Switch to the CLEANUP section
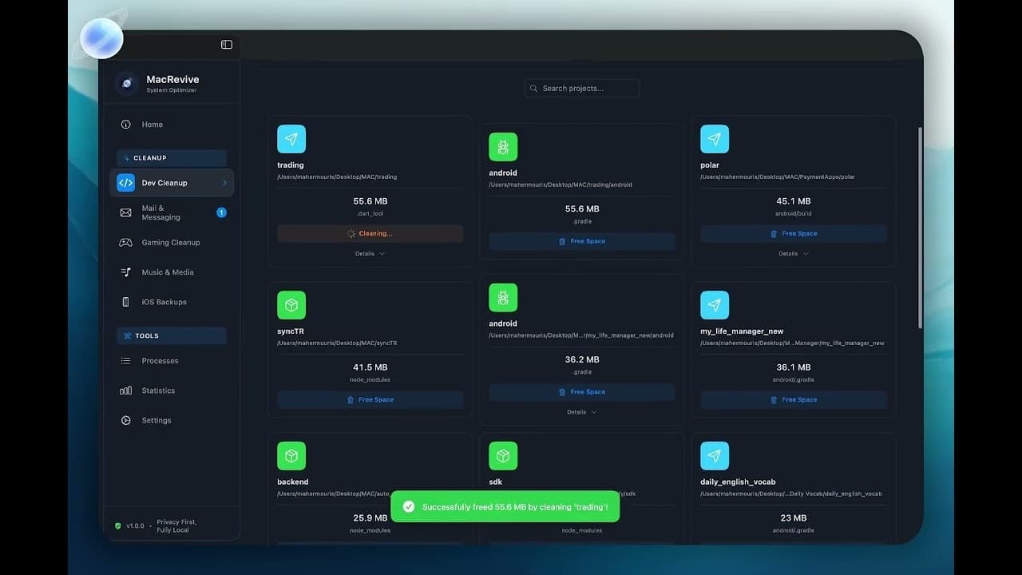This screenshot has width=1022, height=575. point(171,157)
